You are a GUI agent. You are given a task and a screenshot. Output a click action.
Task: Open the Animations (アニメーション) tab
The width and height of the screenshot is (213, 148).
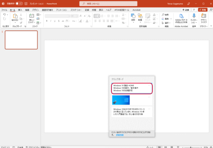(62, 10)
